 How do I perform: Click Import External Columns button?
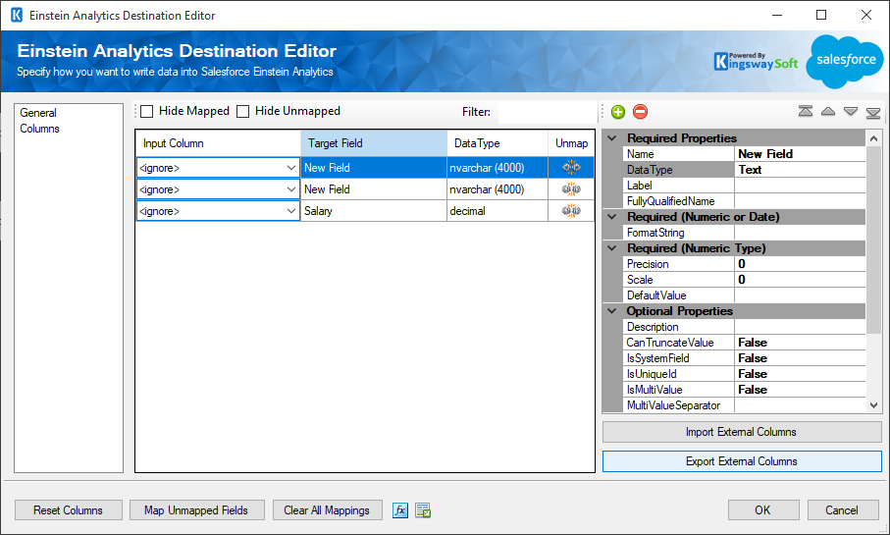[742, 432]
